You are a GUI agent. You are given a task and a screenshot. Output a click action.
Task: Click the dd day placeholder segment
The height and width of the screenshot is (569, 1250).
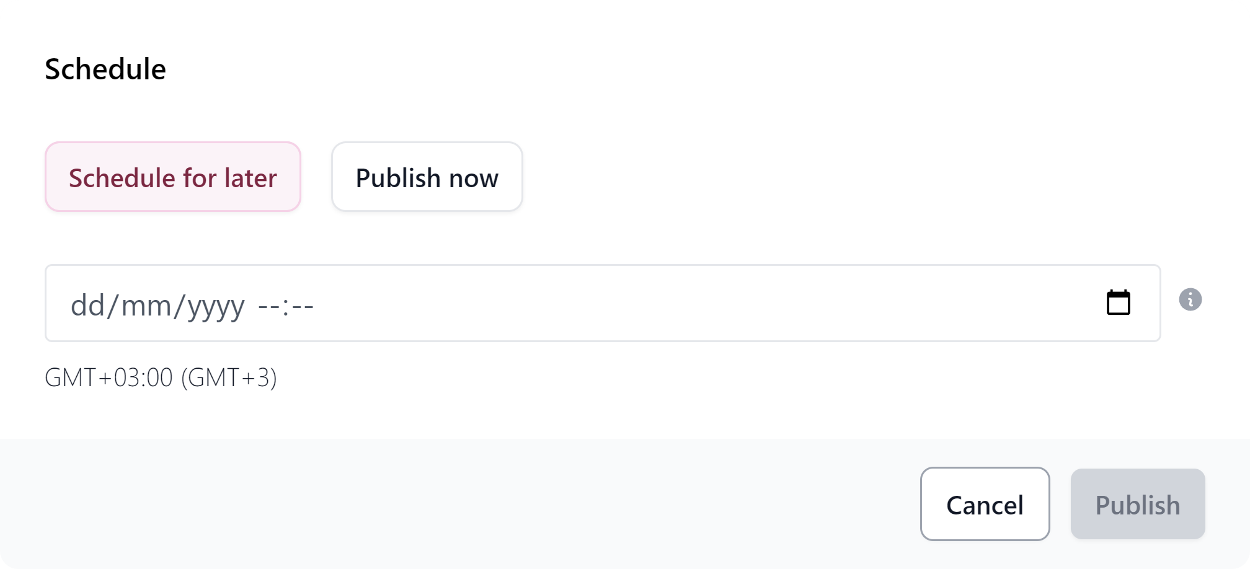coord(87,304)
